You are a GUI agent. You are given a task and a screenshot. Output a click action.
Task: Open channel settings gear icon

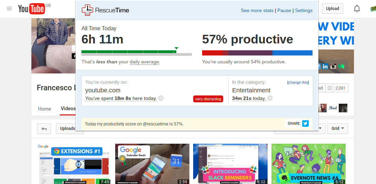[329, 88]
